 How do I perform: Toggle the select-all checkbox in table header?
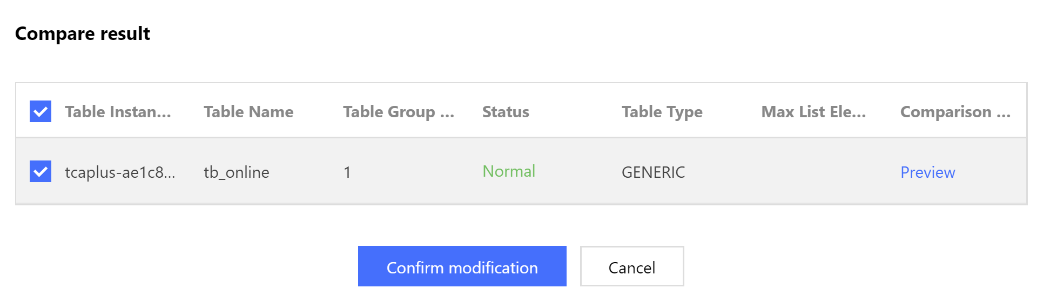pos(41,111)
